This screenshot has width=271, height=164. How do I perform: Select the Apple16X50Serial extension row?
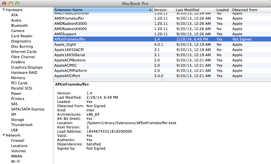point(162,55)
